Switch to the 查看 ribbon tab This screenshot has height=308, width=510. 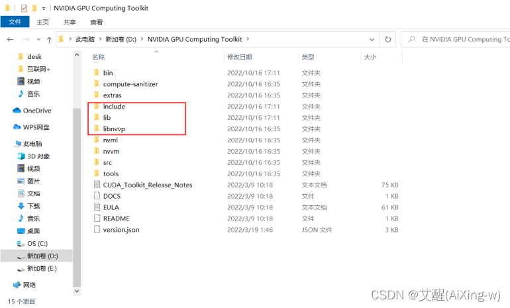(97, 22)
